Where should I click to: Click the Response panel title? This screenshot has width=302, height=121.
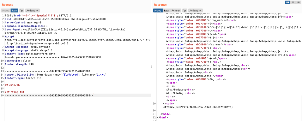pyautogui.click(x=160, y=5)
